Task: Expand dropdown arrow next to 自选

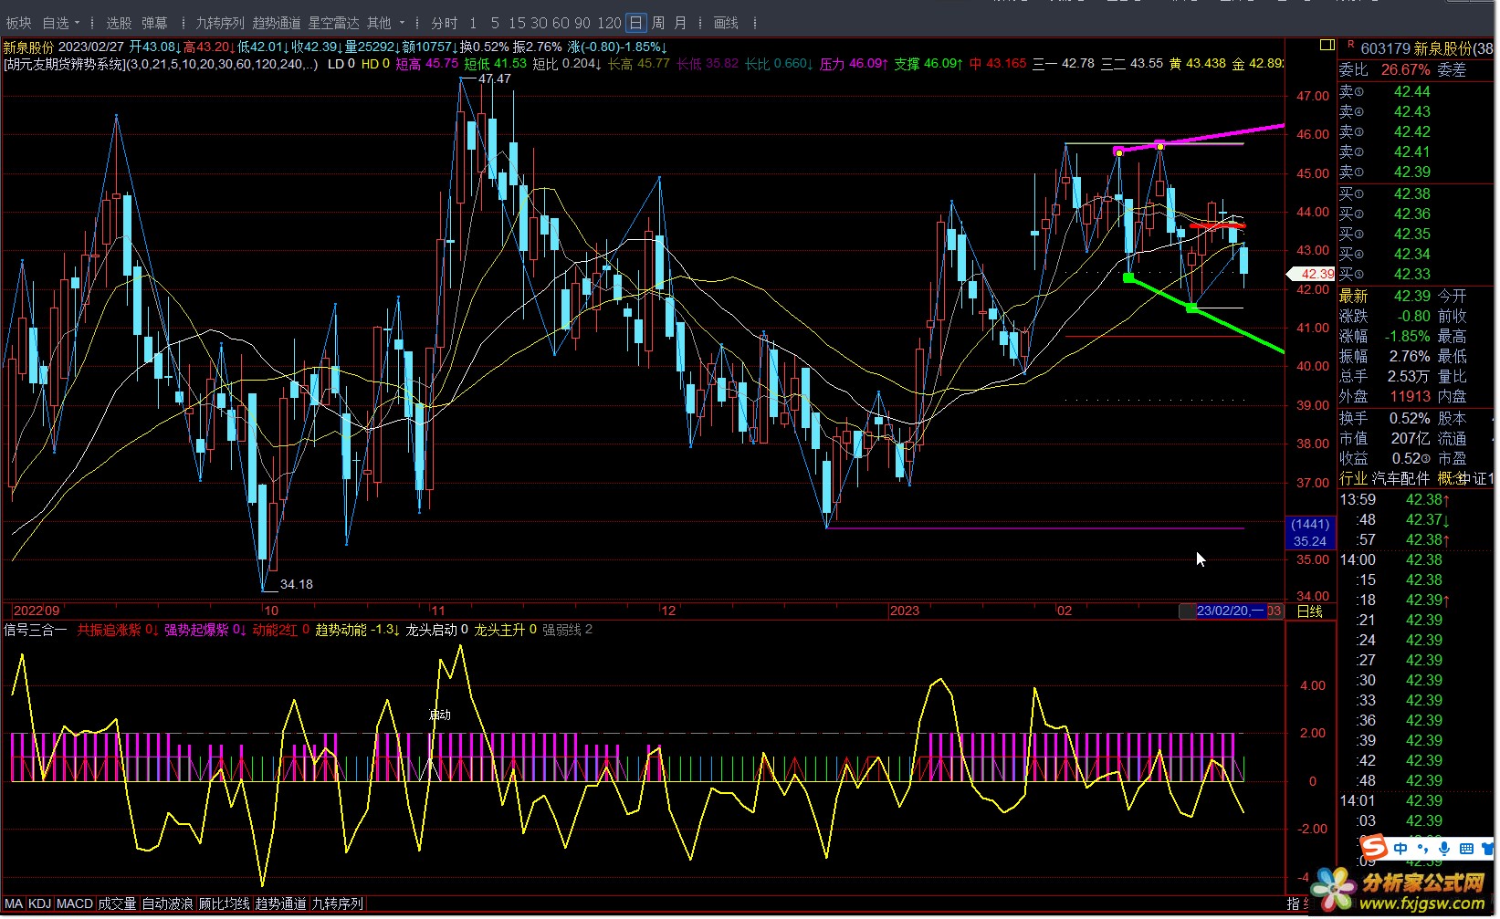Action: tap(77, 23)
